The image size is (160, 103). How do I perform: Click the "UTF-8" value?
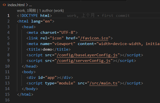pos(67,33)
